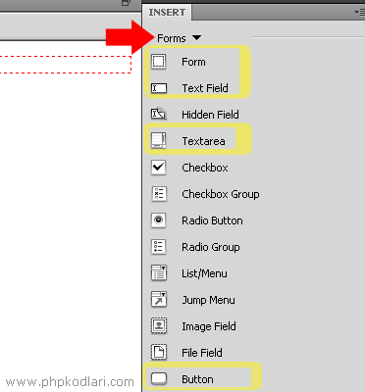Open the Insert panel options menu

[x=358, y=13]
